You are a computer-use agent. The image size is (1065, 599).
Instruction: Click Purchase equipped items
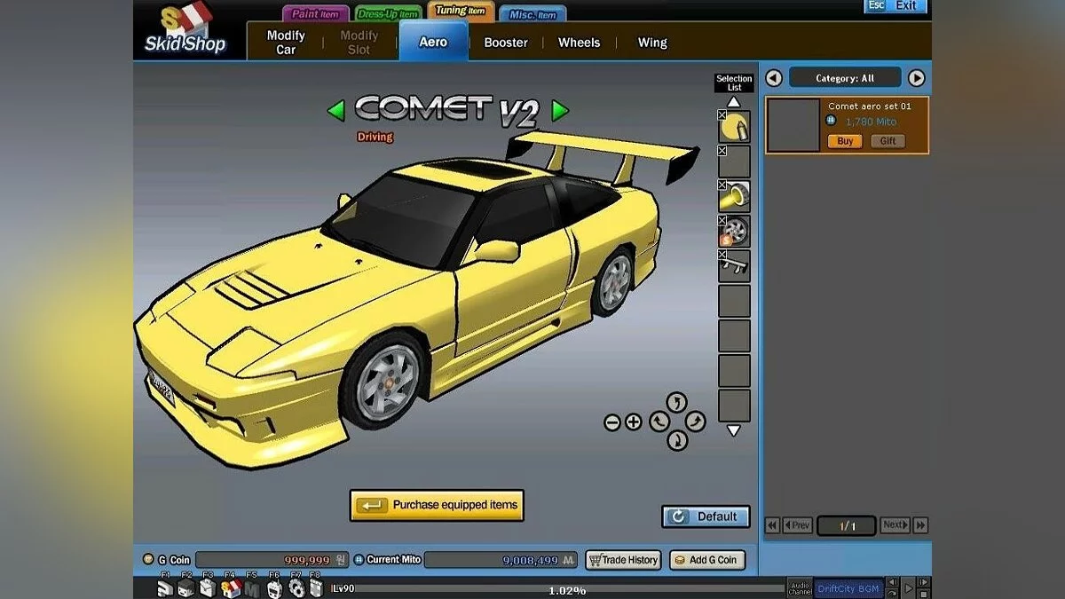tap(437, 505)
